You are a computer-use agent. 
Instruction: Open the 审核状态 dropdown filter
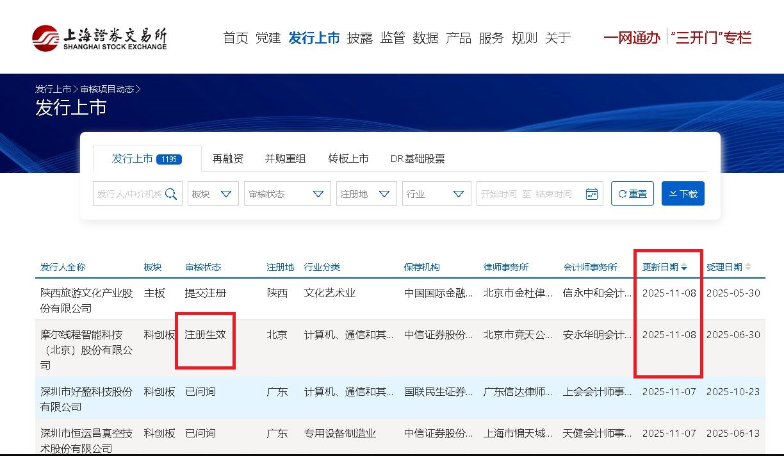point(288,193)
